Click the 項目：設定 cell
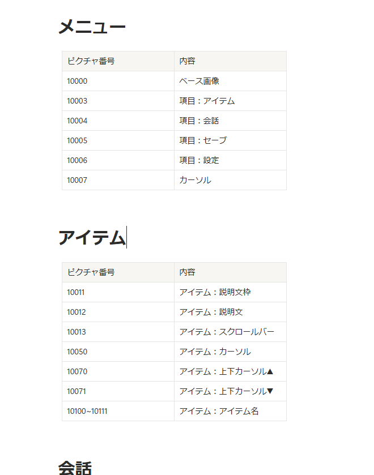 [230, 160]
